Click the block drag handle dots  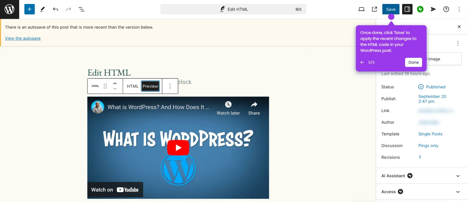coord(105,86)
